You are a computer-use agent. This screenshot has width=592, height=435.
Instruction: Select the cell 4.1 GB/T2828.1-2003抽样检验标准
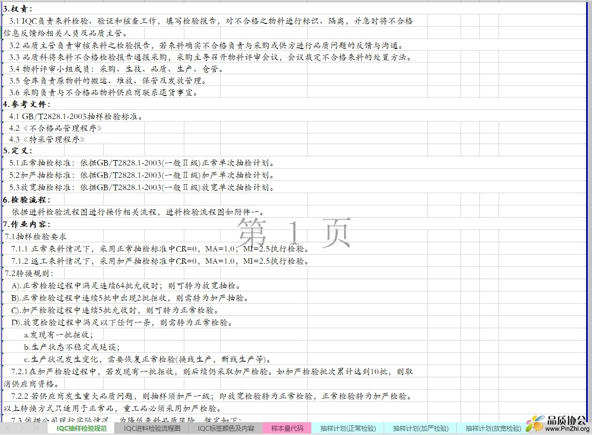tap(76, 116)
